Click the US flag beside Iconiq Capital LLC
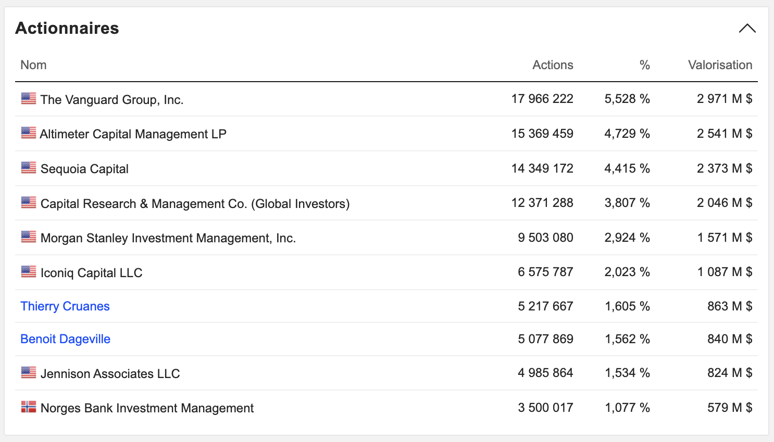 coord(29,271)
